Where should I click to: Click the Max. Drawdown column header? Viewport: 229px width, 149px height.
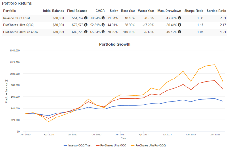tap(169, 11)
